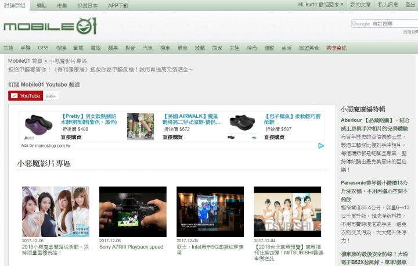
Task: Click the Ads by momoshop.com.tw label
Action: (46, 146)
